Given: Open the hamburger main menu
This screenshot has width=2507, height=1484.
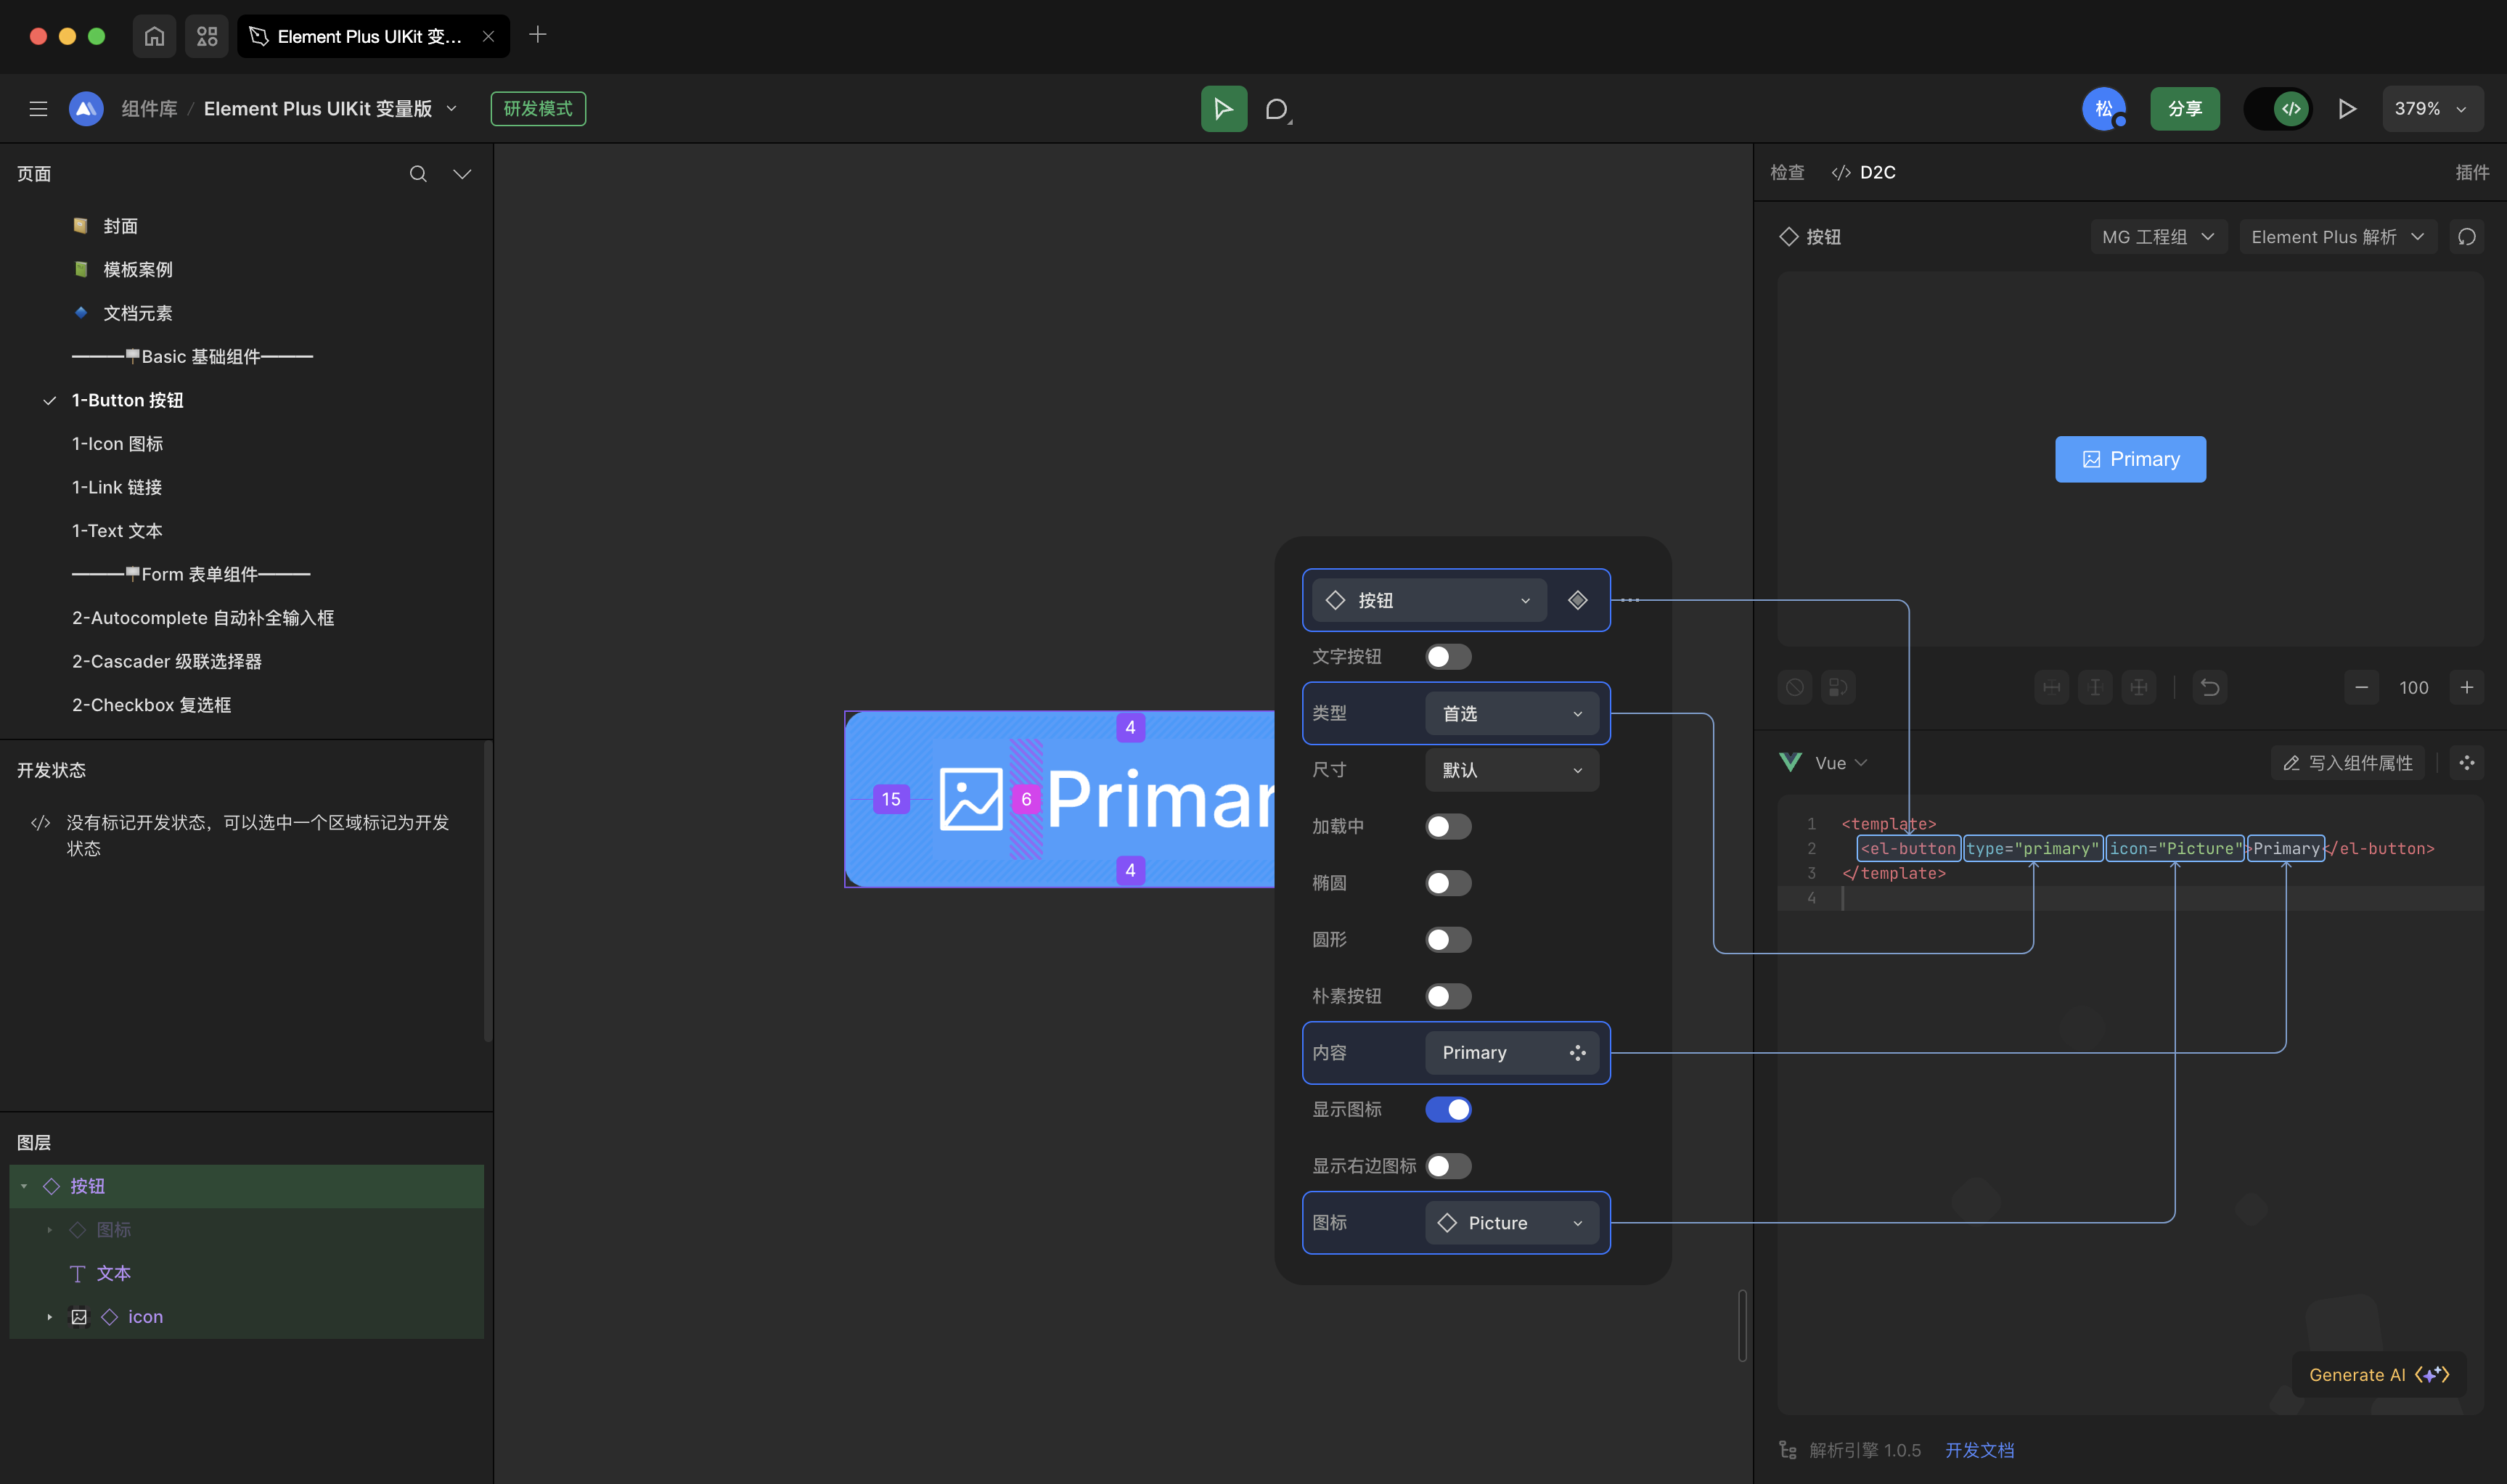Looking at the screenshot, I should click(x=38, y=108).
